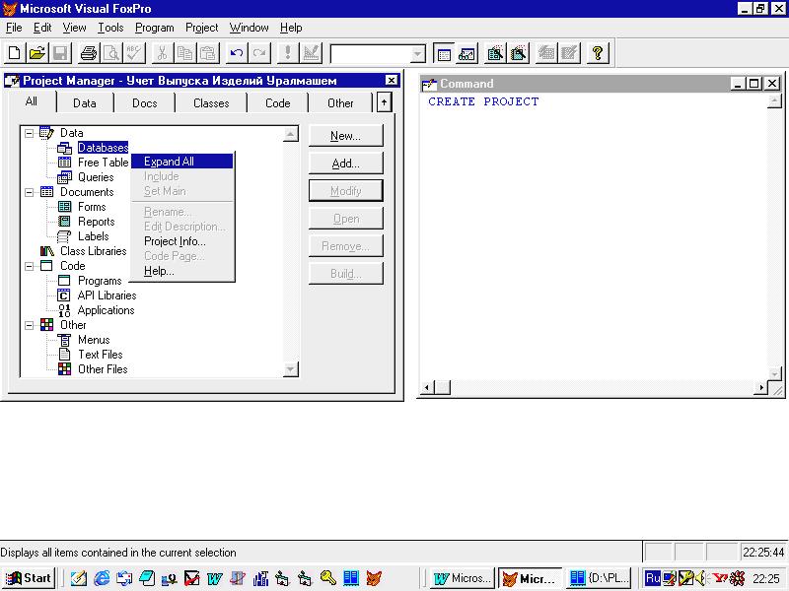This screenshot has height=591, width=789.
Task: Click the Open file folder icon
Action: 37,53
